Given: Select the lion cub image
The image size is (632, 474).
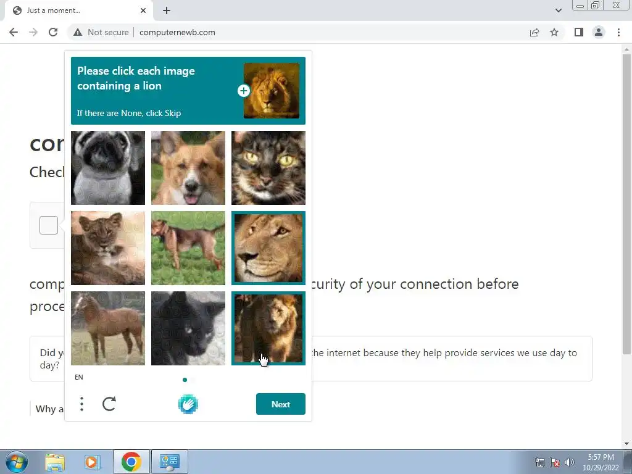Looking at the screenshot, I should 108,248.
